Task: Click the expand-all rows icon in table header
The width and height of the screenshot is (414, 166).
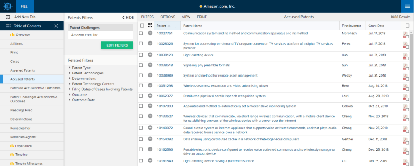Action: 150,26
